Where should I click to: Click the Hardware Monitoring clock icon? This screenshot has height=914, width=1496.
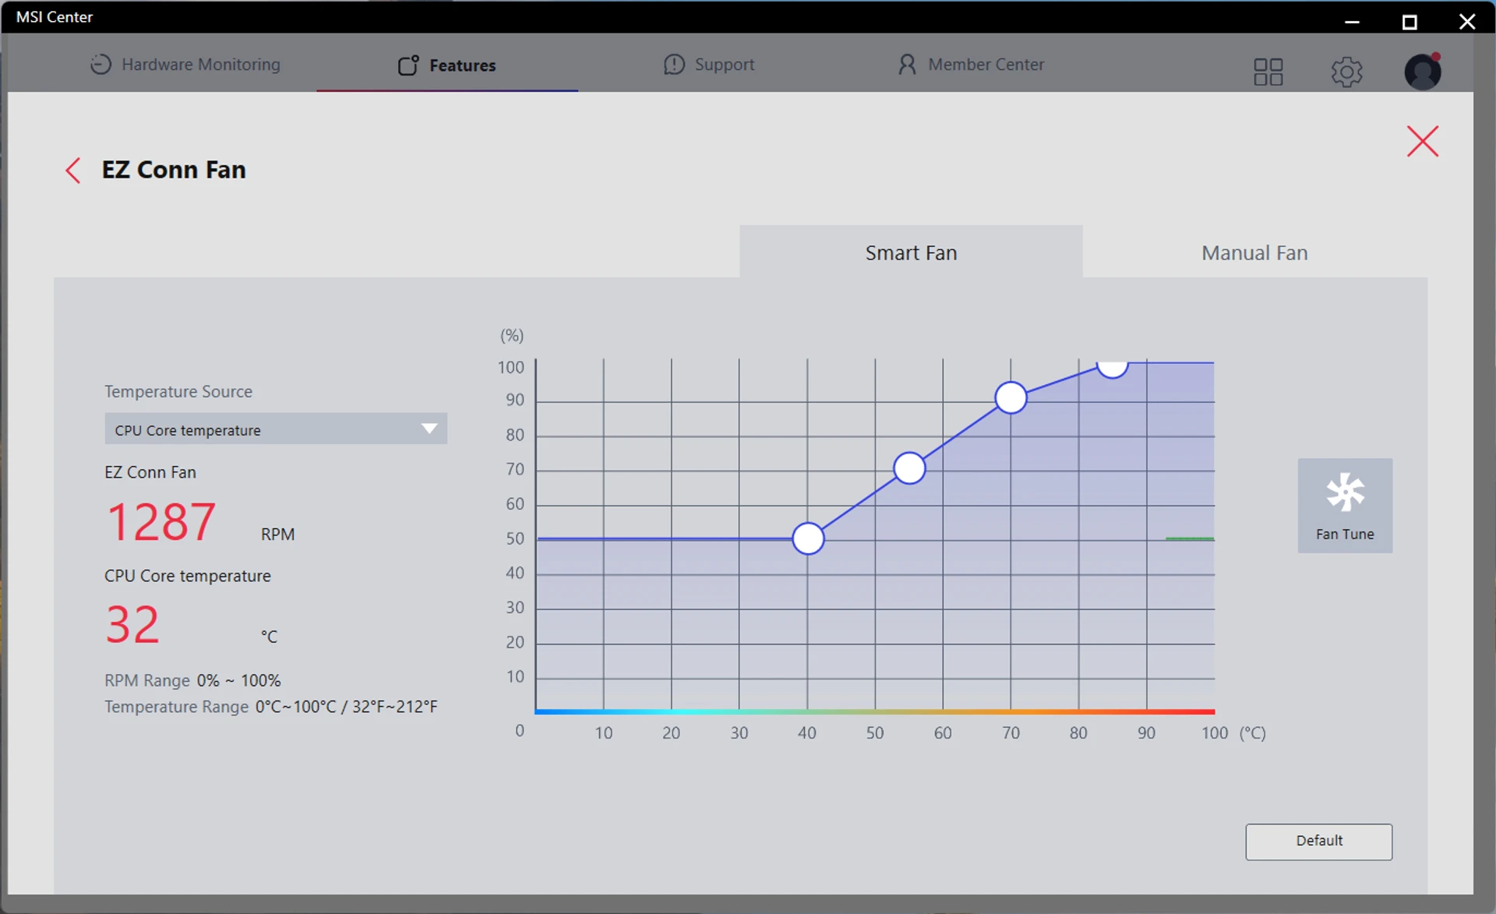101,65
